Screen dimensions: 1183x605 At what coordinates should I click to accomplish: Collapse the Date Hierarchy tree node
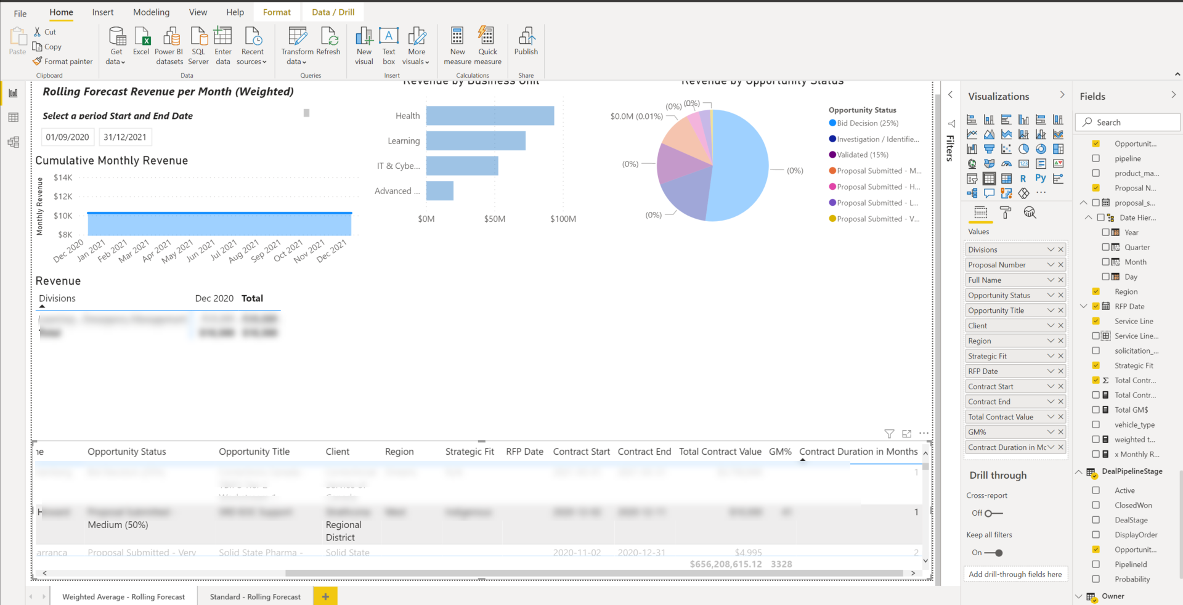pos(1088,217)
